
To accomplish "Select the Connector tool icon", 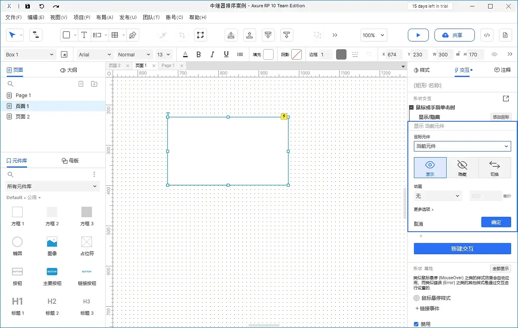I will (36, 35).
